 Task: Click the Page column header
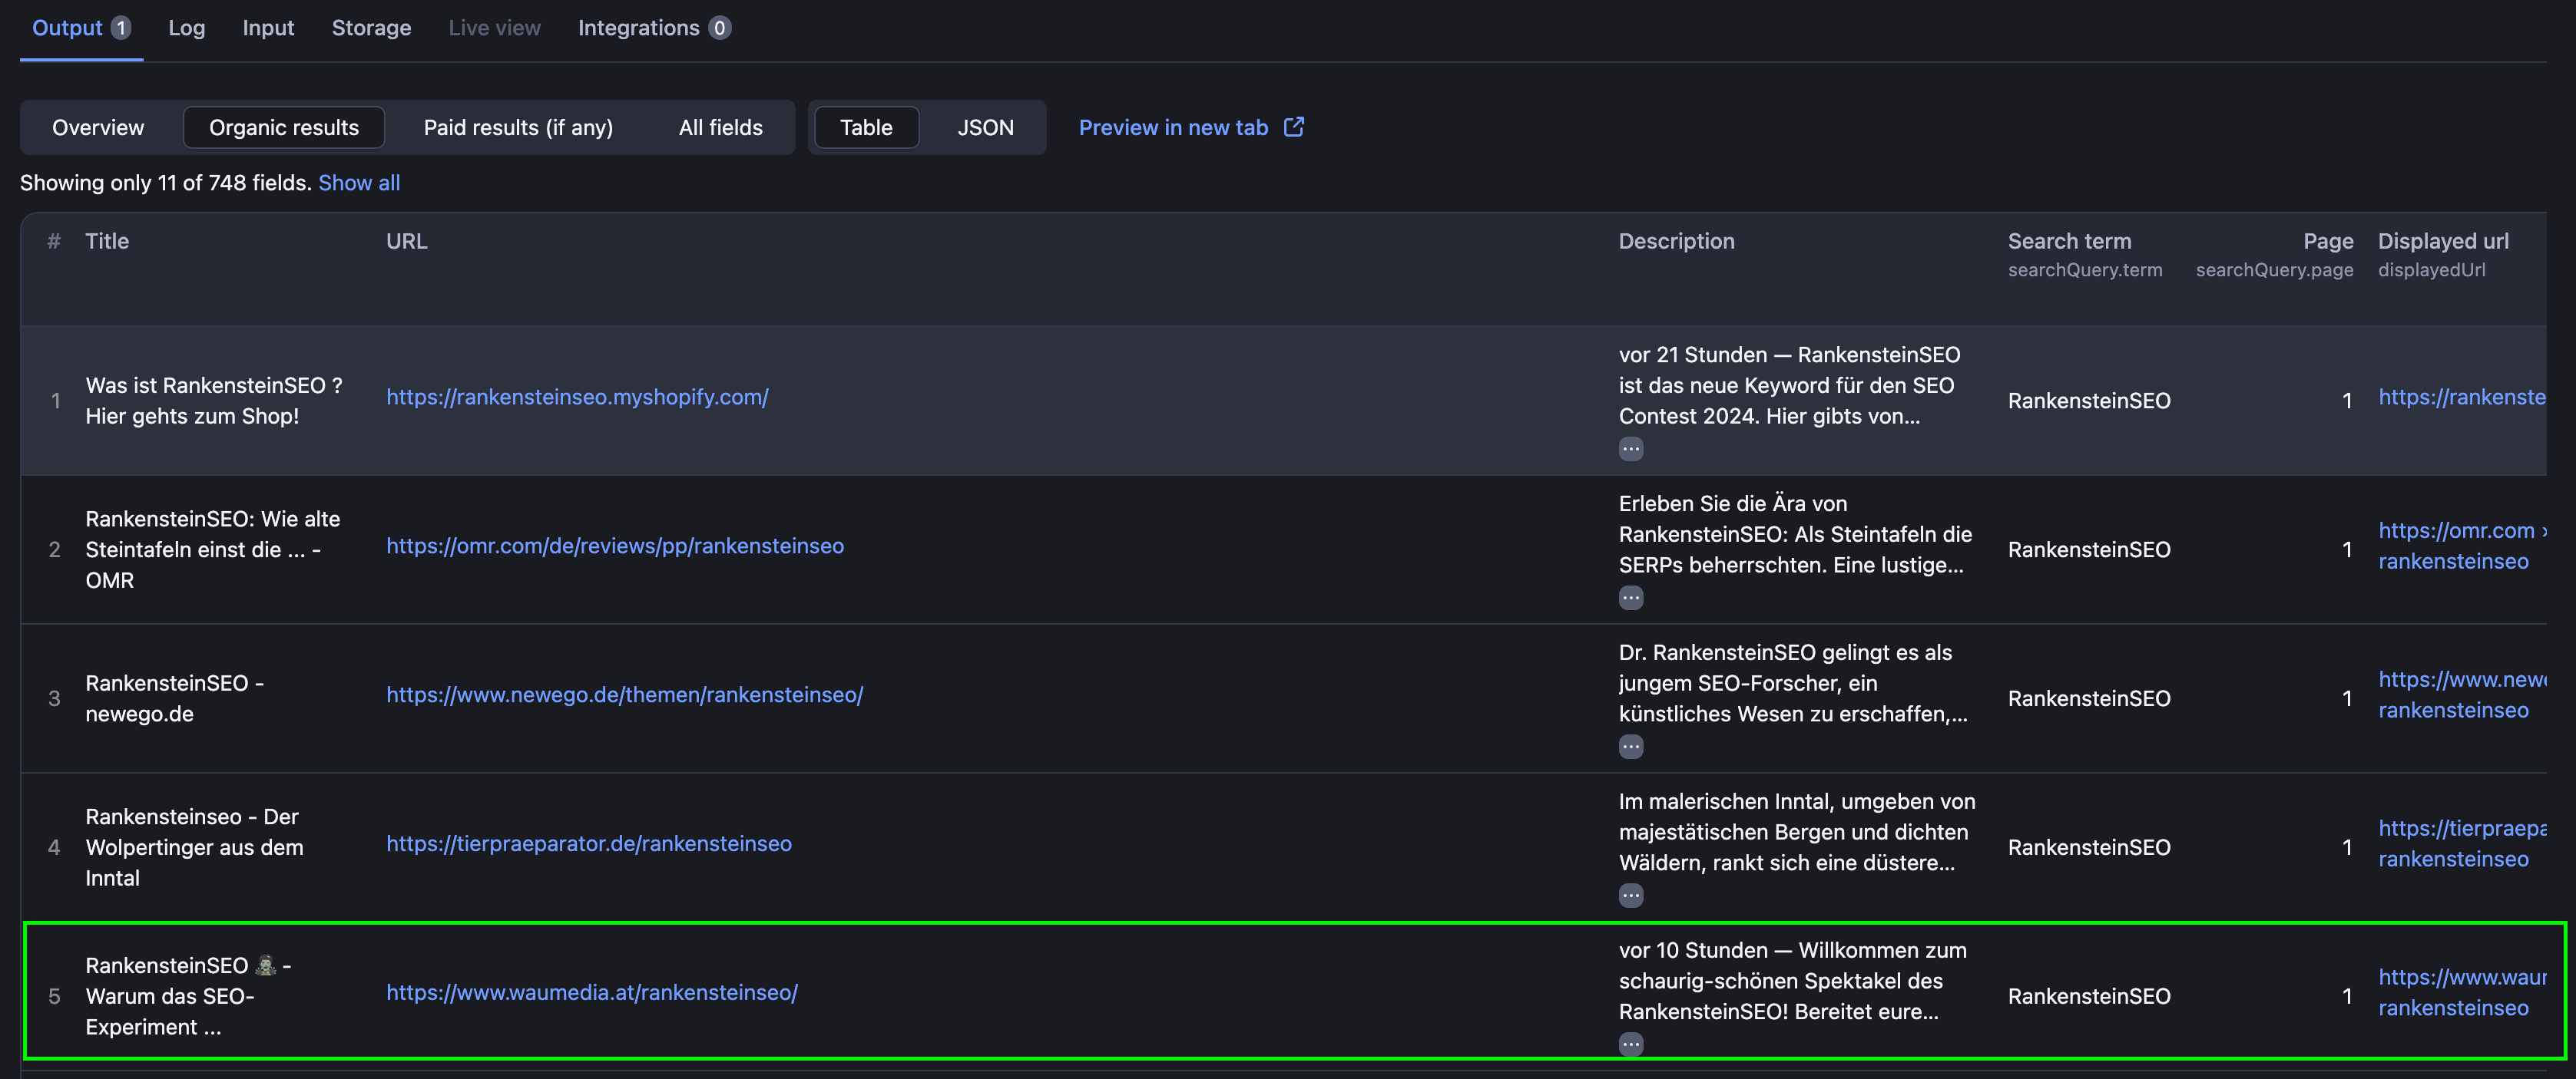pyautogui.click(x=2328, y=241)
